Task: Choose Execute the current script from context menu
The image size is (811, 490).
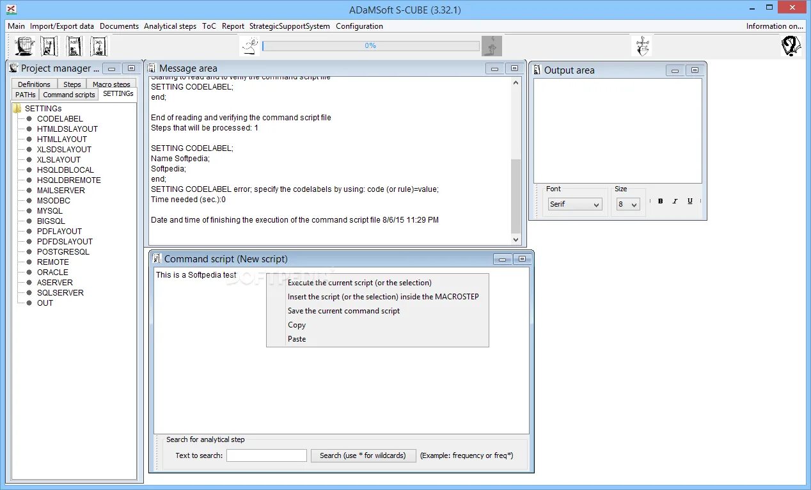Action: (377, 283)
